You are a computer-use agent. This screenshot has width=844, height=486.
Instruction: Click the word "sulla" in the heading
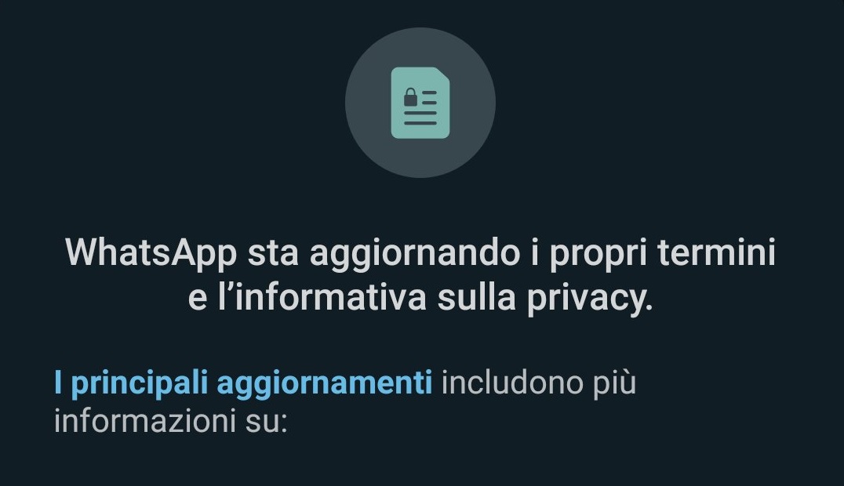(477, 297)
